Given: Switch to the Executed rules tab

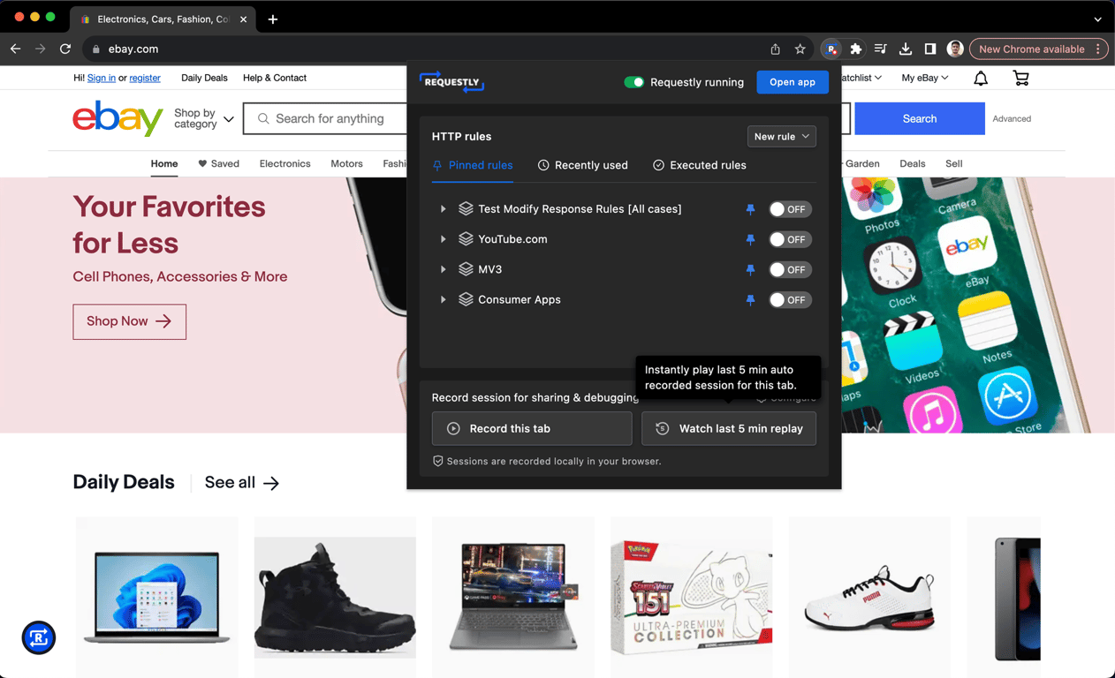Looking at the screenshot, I should [699, 165].
